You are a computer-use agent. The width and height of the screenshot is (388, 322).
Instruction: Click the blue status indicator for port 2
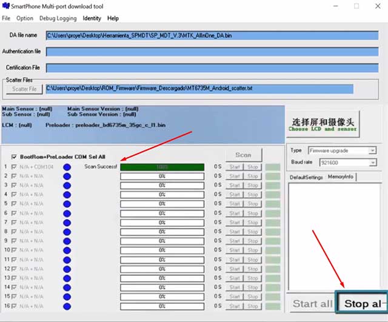(x=67, y=176)
